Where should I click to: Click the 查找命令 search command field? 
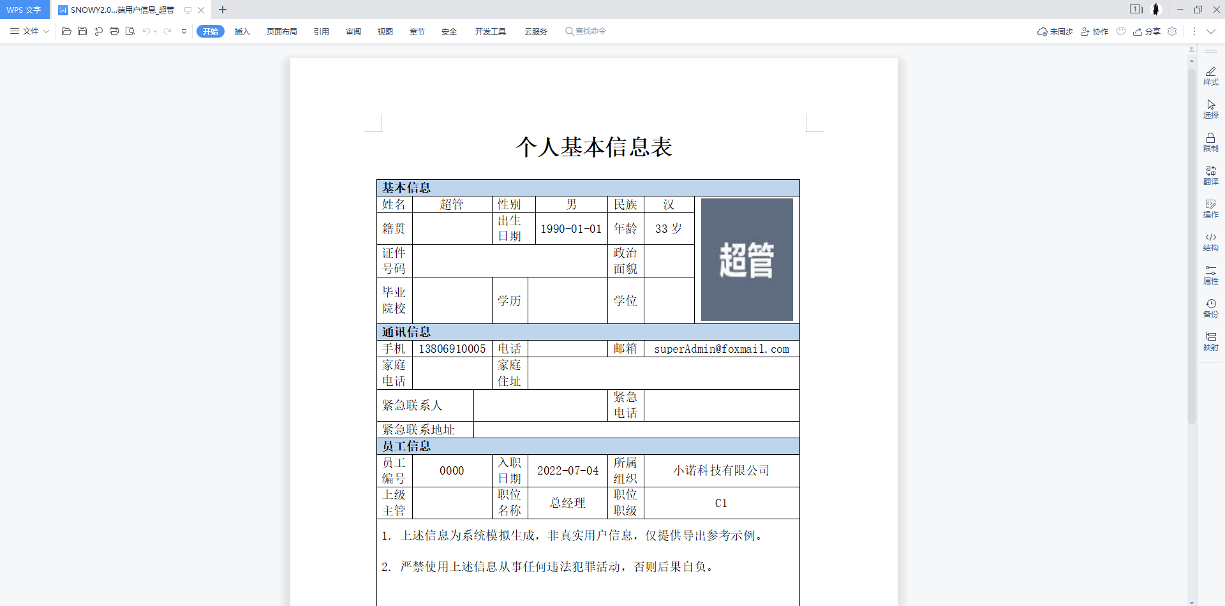click(586, 31)
